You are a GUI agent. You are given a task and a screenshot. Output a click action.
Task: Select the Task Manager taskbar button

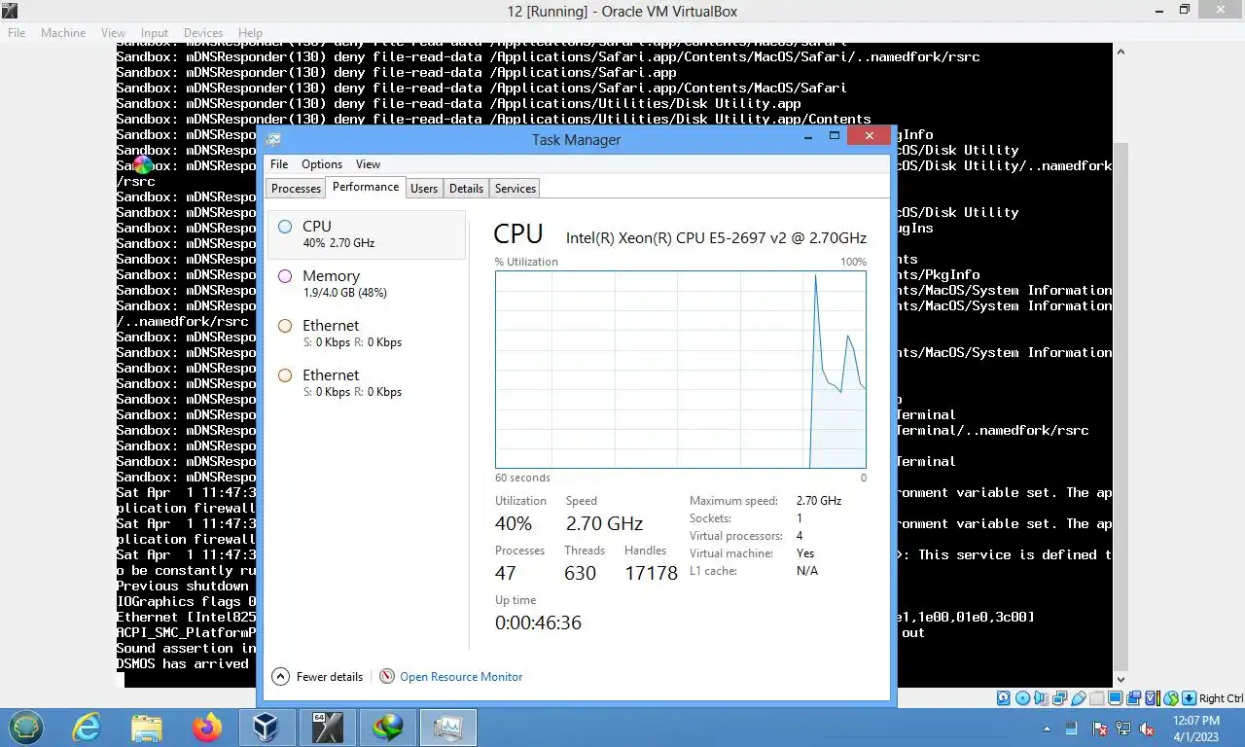(x=447, y=727)
